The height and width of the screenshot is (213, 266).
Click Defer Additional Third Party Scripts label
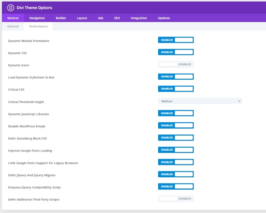tap(34, 200)
